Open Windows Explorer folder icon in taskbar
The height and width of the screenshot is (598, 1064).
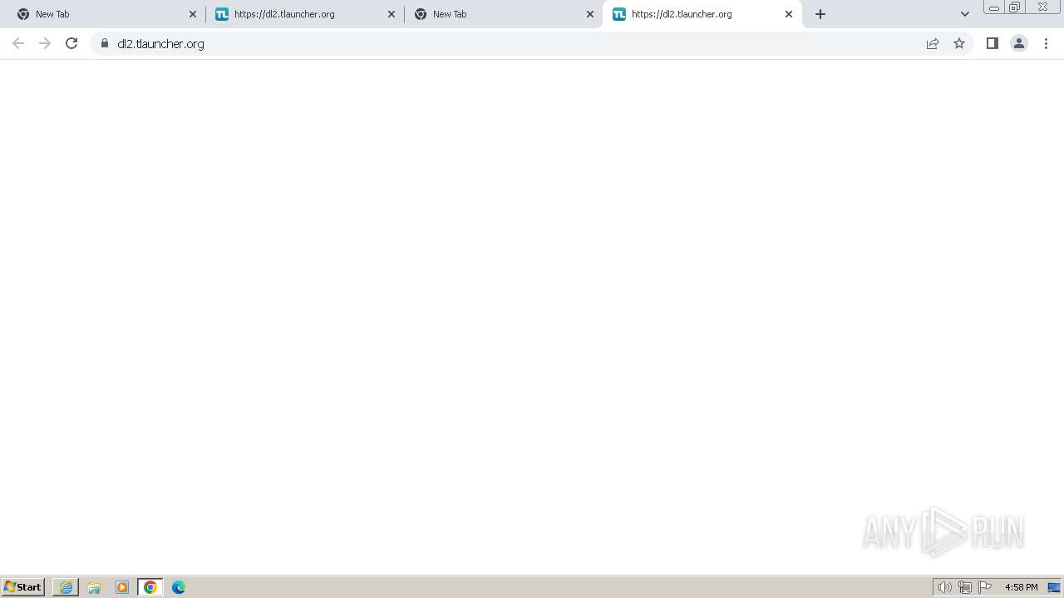coord(94,587)
